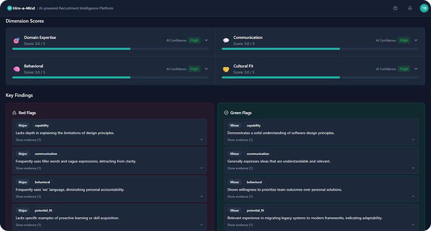Click the Domain Expertise High confidence badge
The image size is (431, 231).
point(194,40)
